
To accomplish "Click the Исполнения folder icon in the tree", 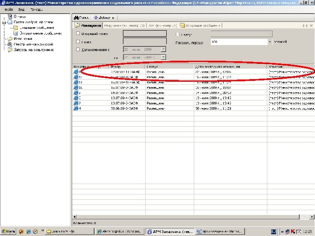I will pos(10,39).
